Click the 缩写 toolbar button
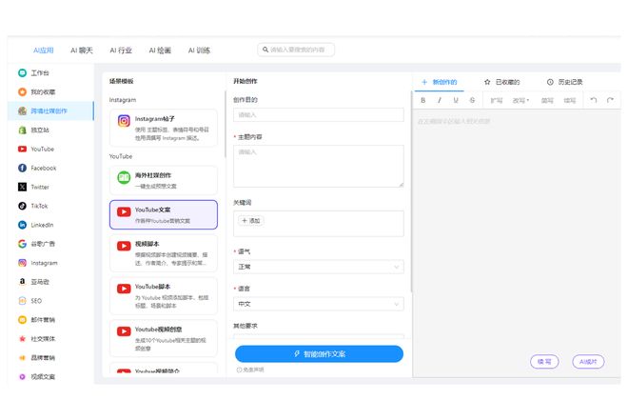This screenshot has height=420, width=628. (x=570, y=100)
